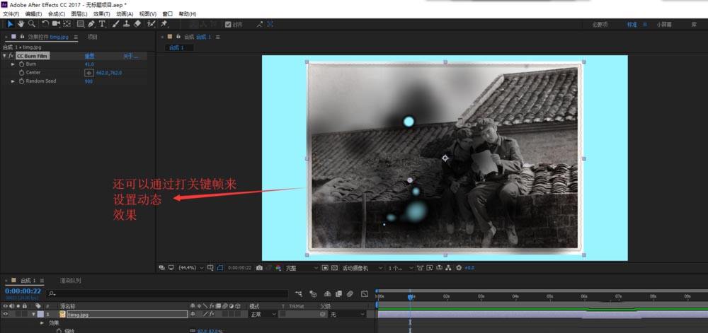
Task: Open the 动画(A) menu
Action: (x=125, y=14)
